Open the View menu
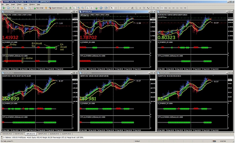 8,5
